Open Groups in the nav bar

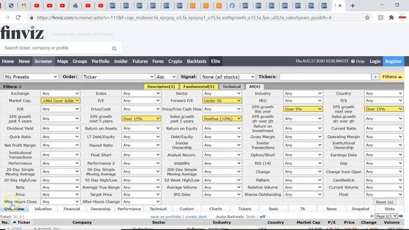coord(80,61)
